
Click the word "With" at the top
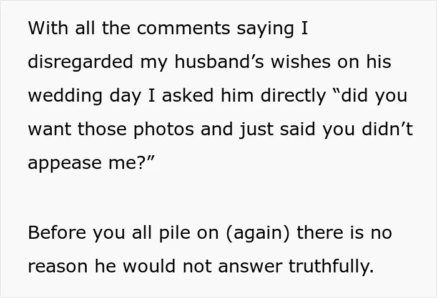click(x=48, y=28)
